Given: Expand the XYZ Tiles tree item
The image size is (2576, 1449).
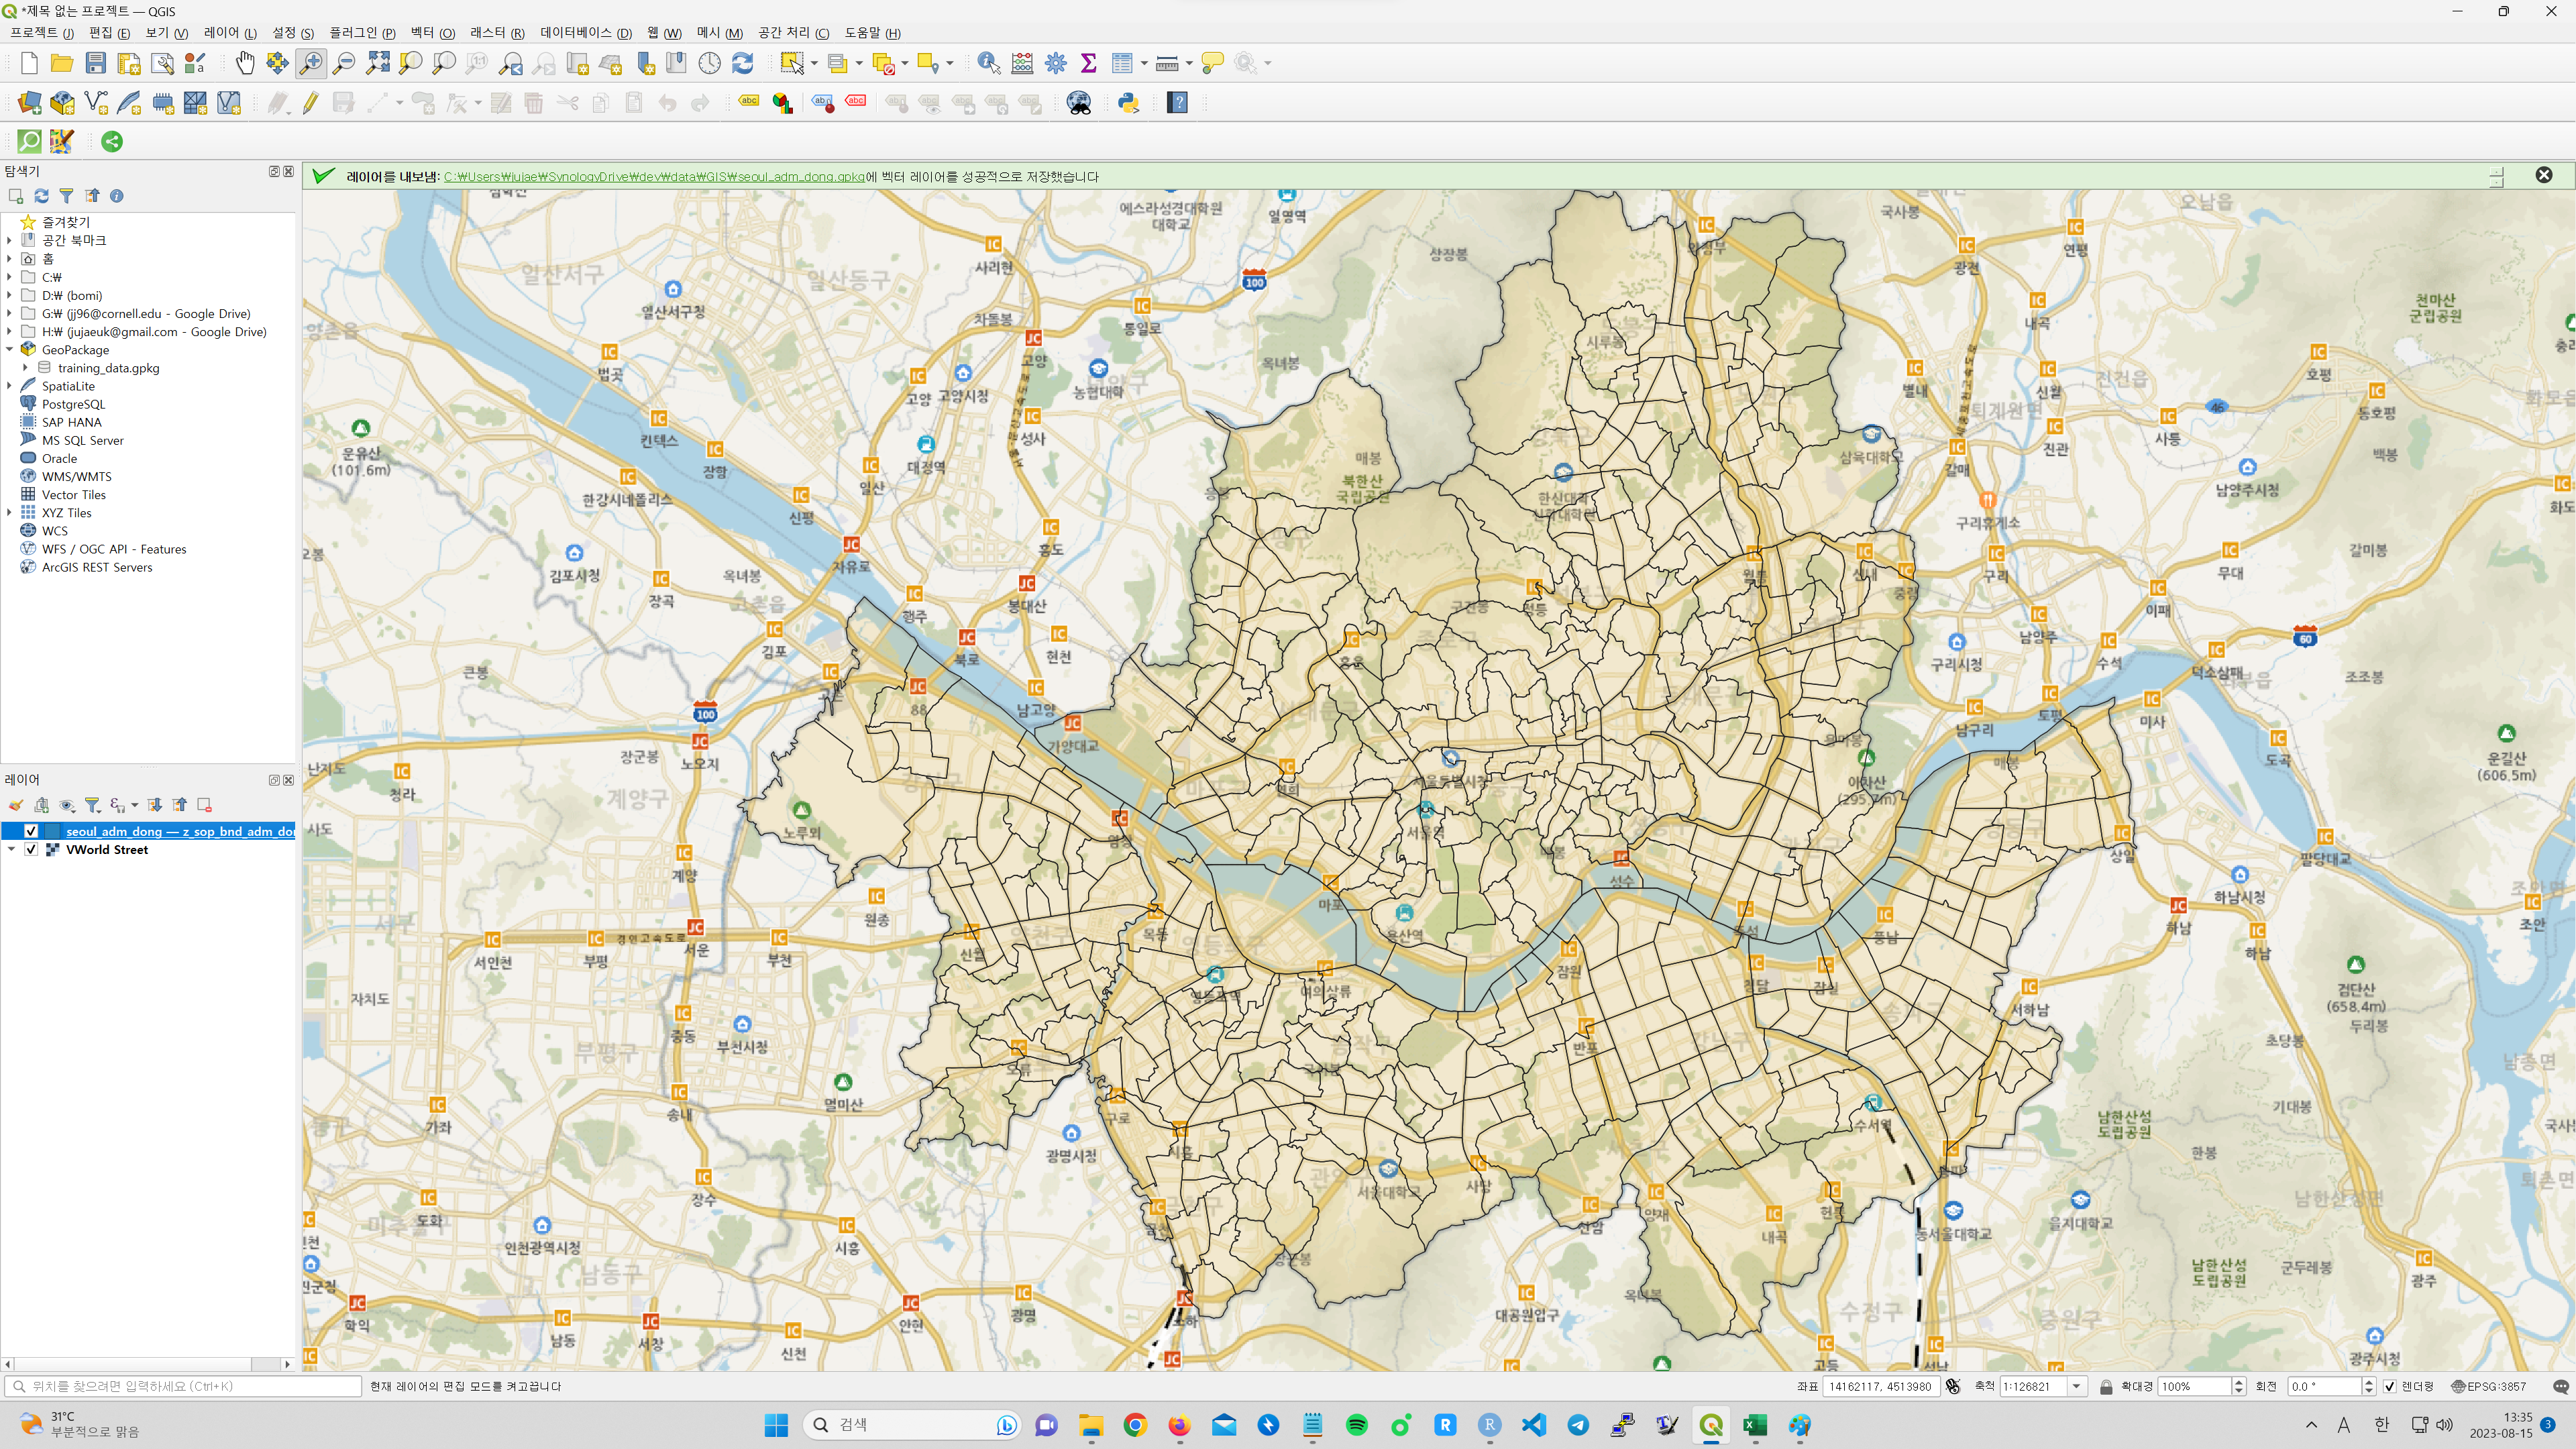Looking at the screenshot, I should 10,513.
